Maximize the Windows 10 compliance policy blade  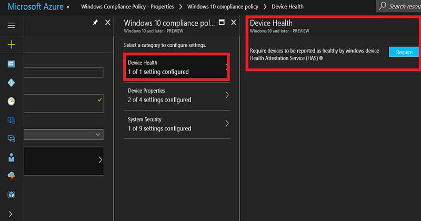[x=222, y=23]
